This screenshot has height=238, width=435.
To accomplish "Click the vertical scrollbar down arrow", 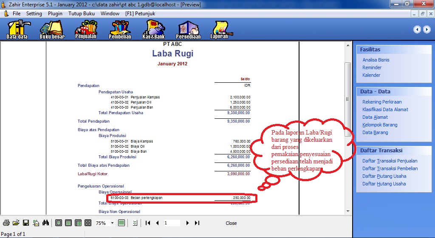I will 347,211.
